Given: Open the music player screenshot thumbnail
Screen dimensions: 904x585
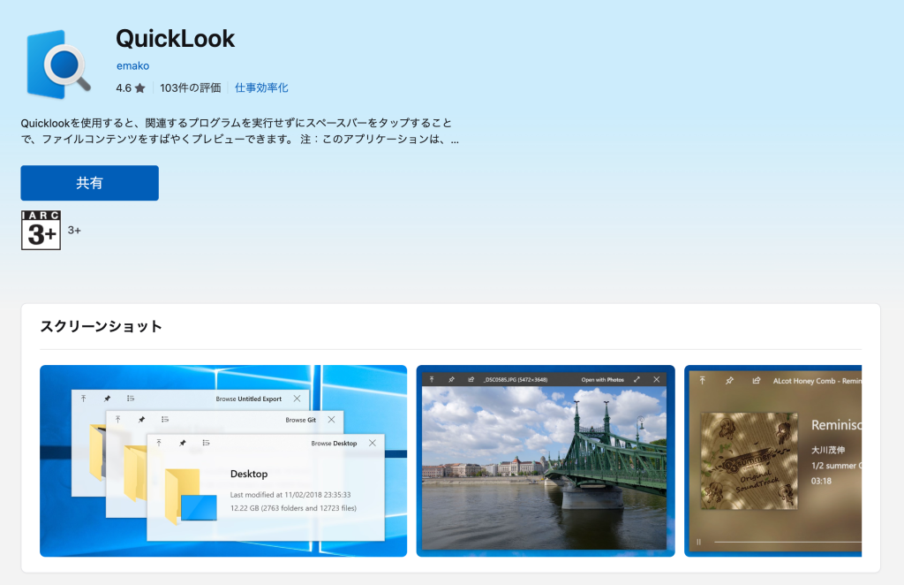Looking at the screenshot, I should pos(772,460).
